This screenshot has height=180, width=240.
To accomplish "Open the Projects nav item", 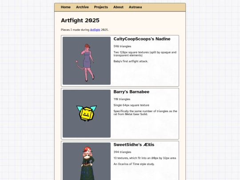I will click(x=101, y=7).
